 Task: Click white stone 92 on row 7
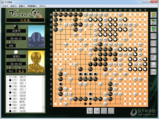tap(66, 74)
